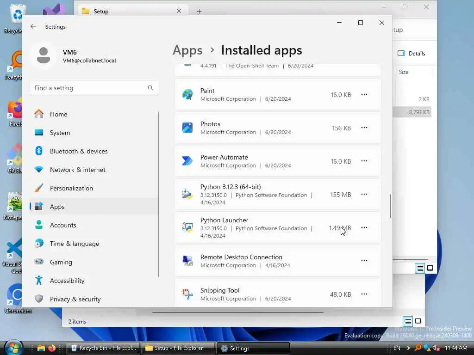Open Personalization settings

(94, 188)
